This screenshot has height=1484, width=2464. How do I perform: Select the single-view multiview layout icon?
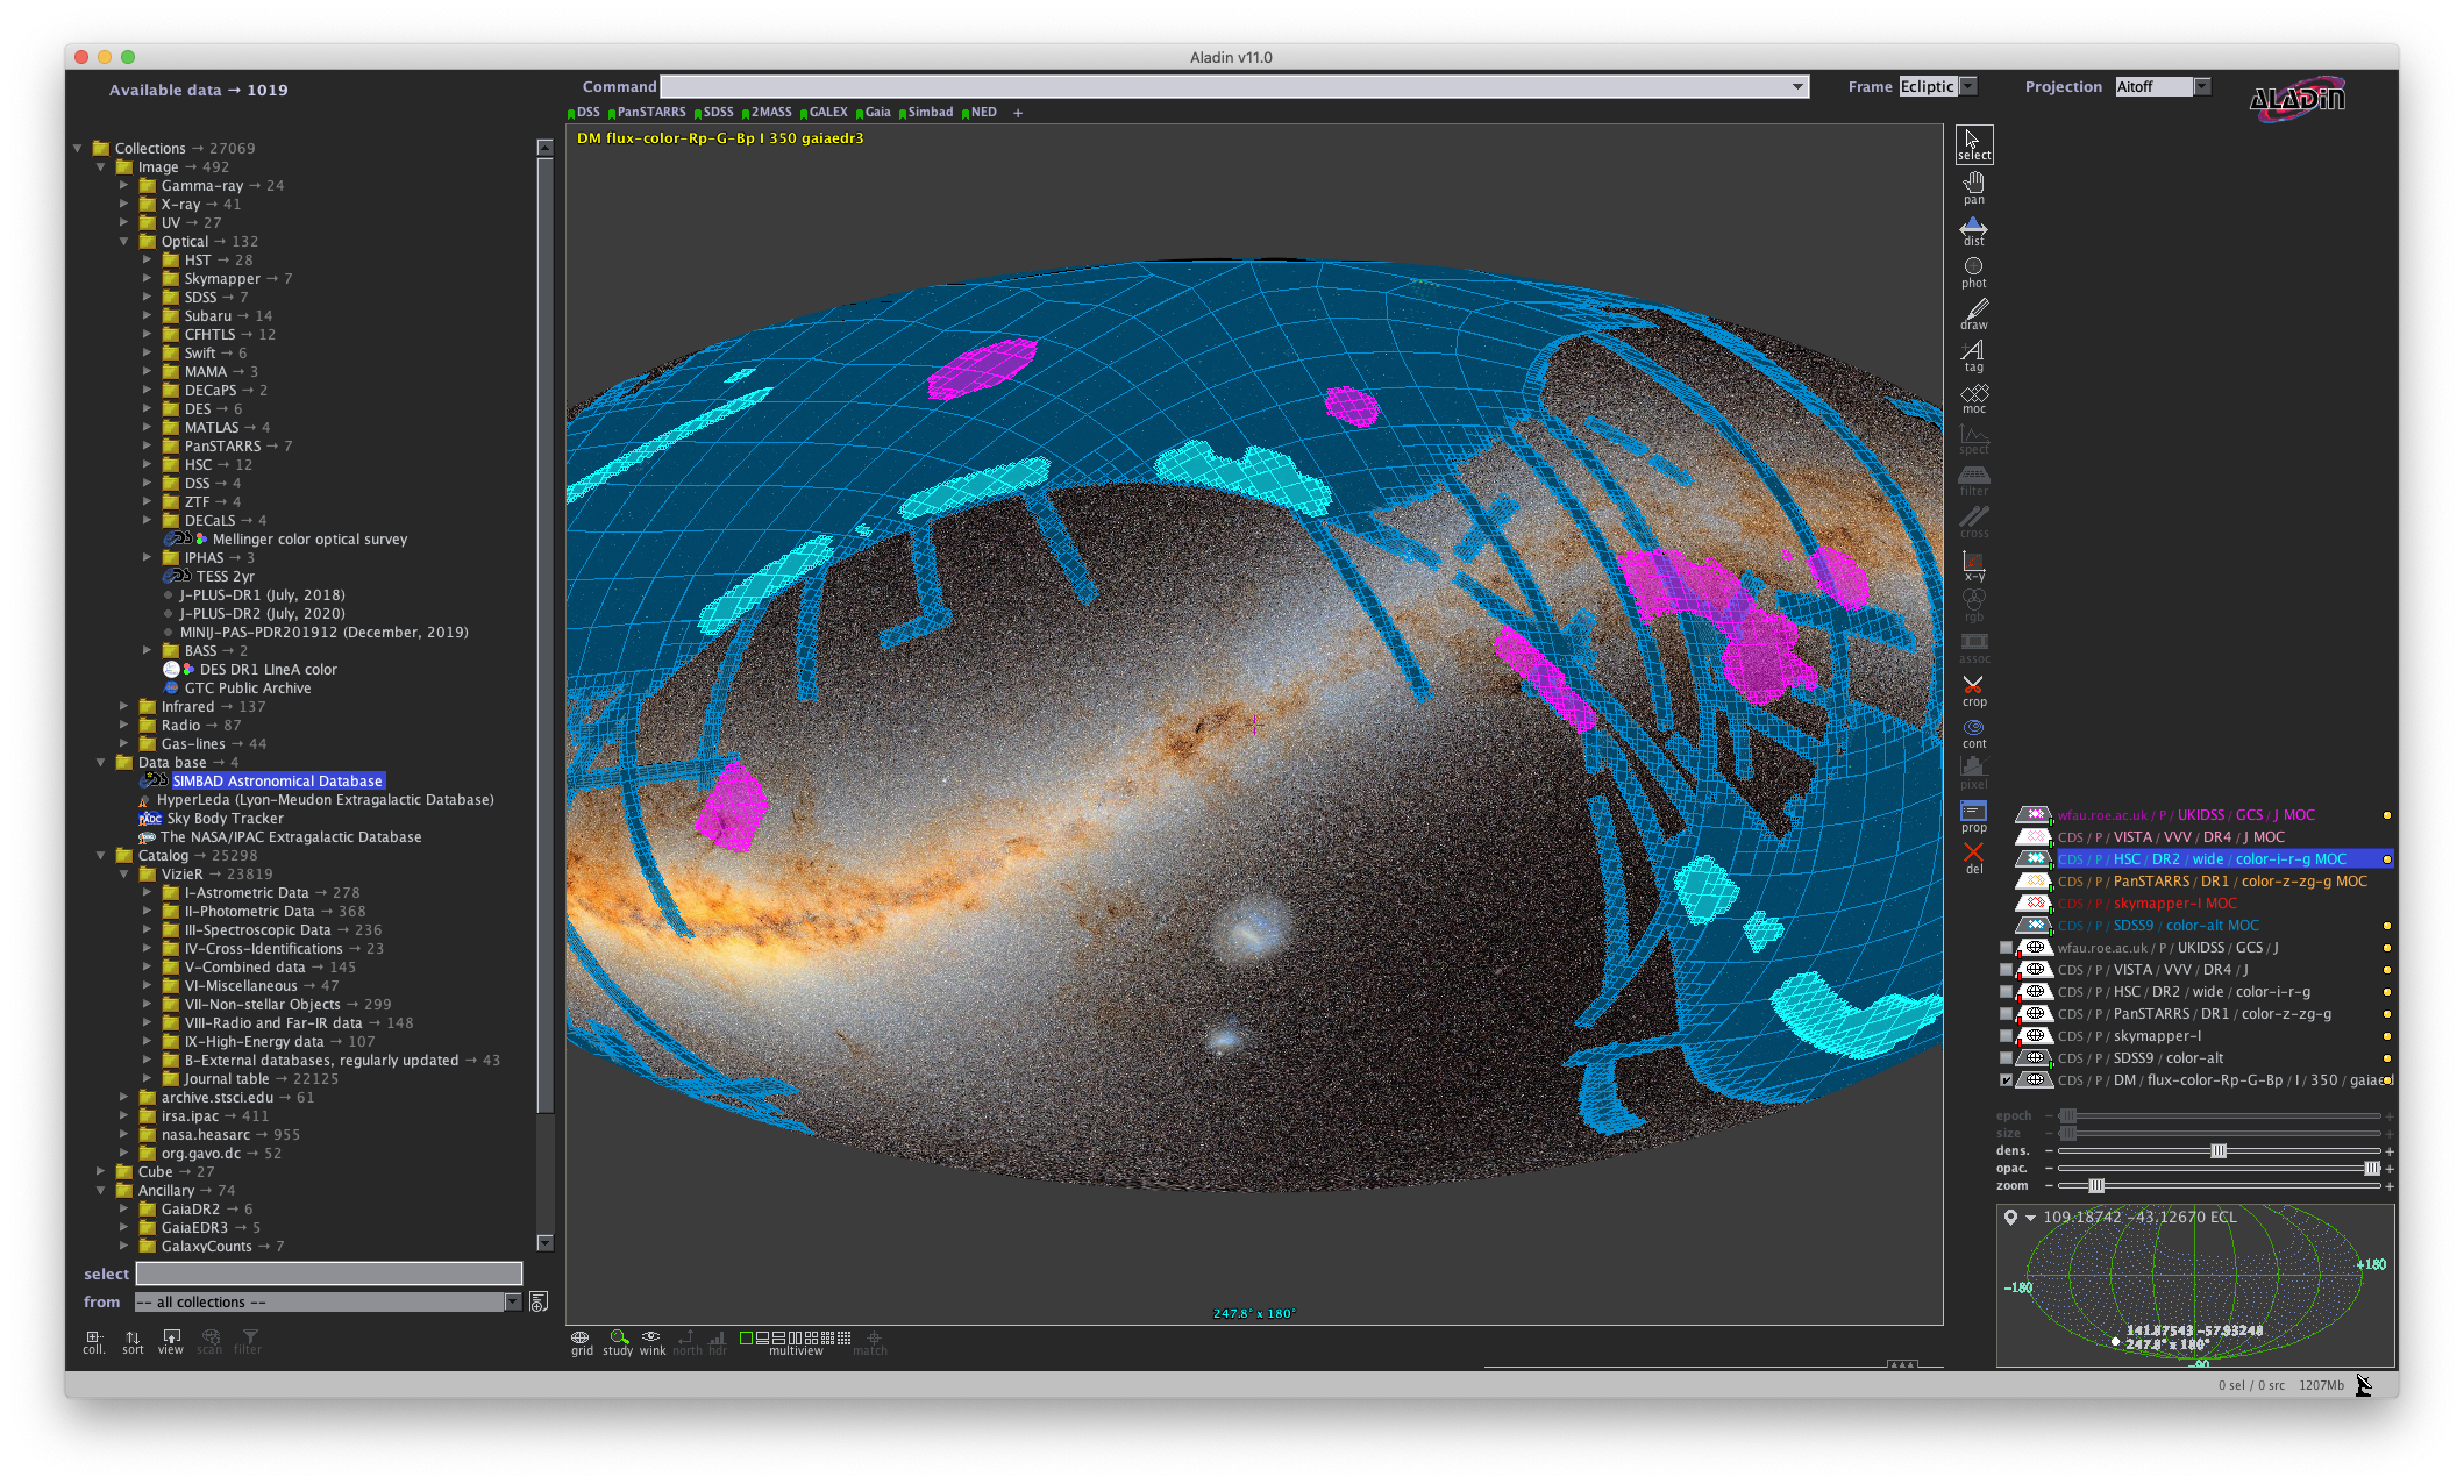pos(746,1337)
